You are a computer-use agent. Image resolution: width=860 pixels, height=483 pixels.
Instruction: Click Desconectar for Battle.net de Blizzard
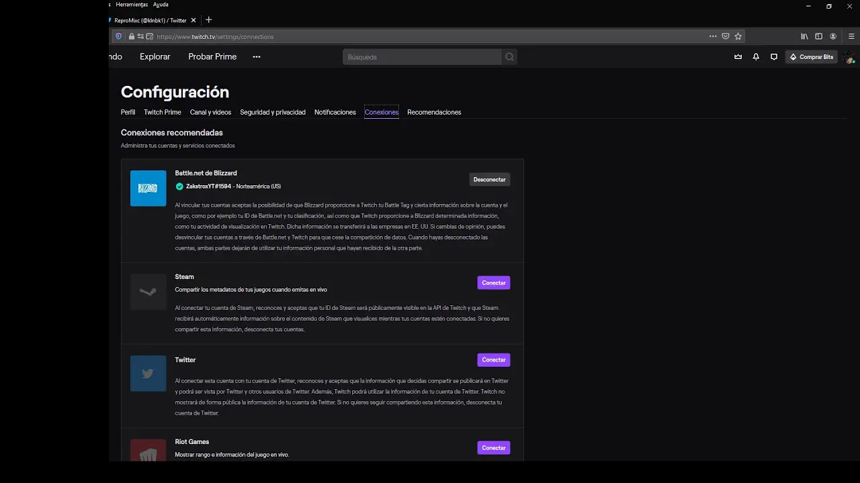click(490, 180)
